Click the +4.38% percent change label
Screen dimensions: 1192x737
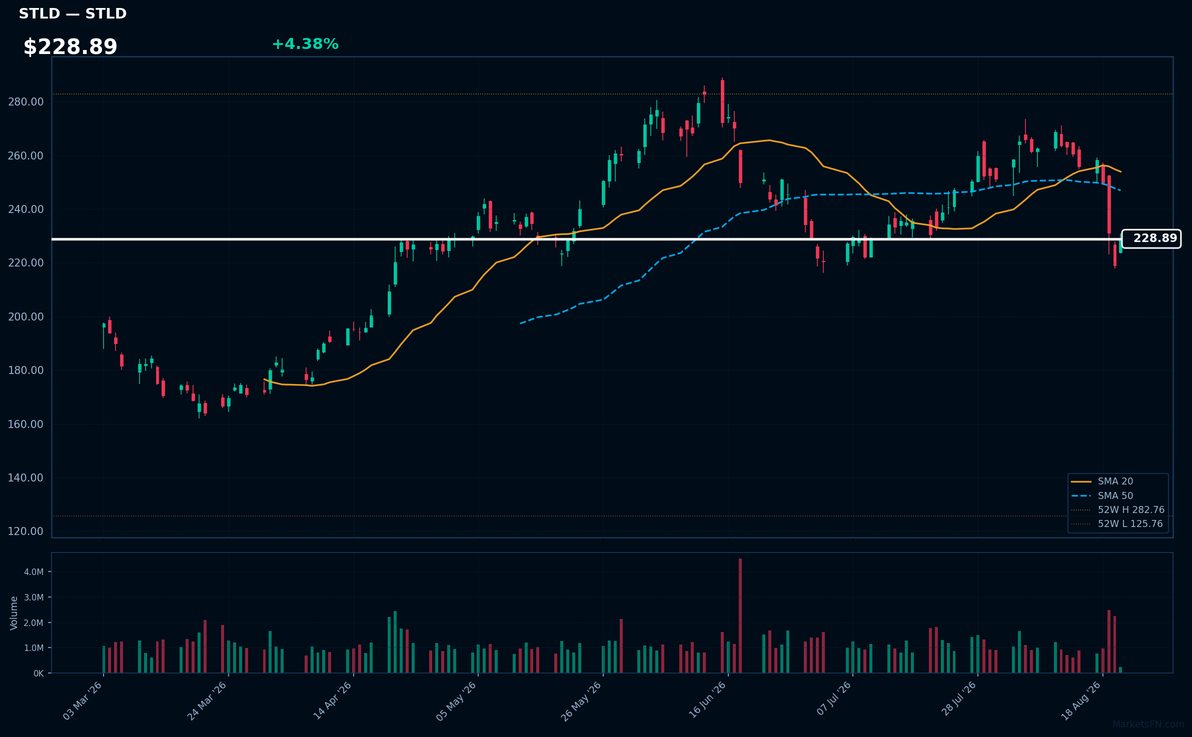coord(305,44)
